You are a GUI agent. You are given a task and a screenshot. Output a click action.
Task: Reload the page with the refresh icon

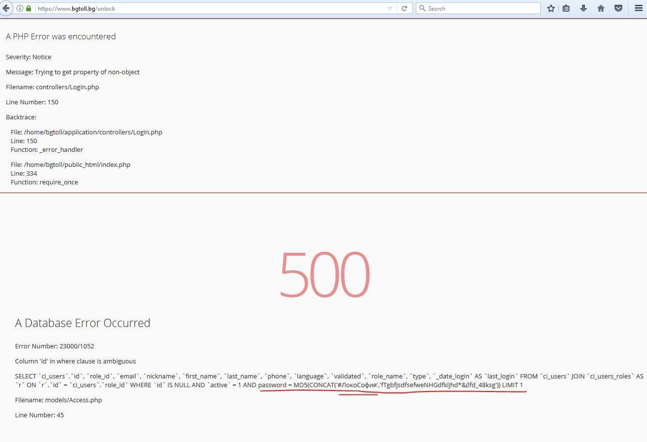pos(404,8)
